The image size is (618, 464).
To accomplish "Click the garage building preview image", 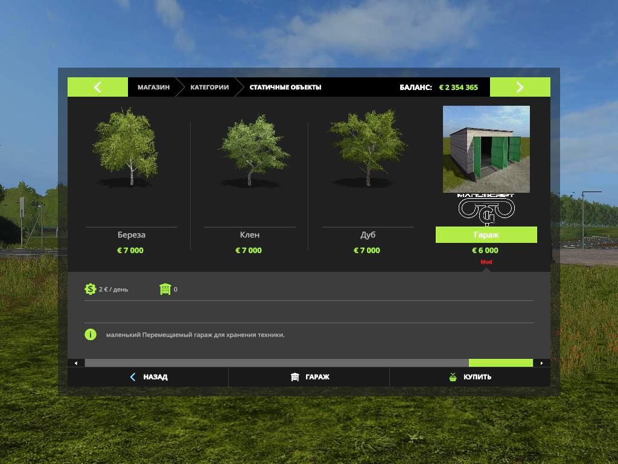I will pyautogui.click(x=486, y=149).
